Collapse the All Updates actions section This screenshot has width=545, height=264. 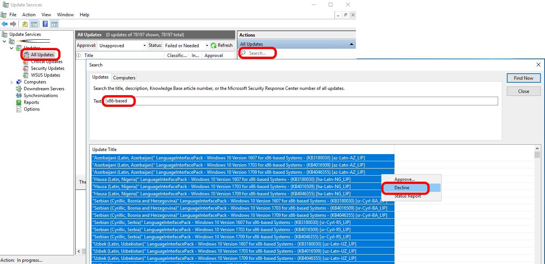click(351, 44)
